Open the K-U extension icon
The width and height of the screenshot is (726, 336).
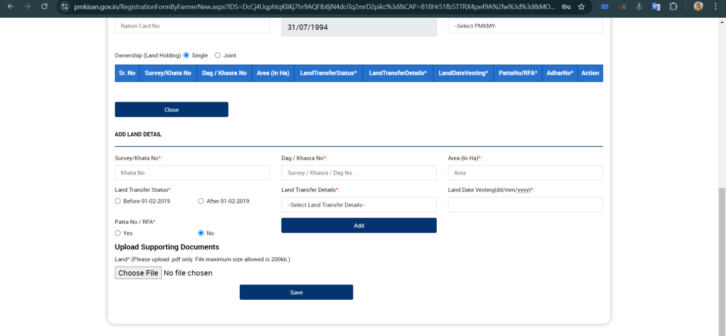point(622,7)
